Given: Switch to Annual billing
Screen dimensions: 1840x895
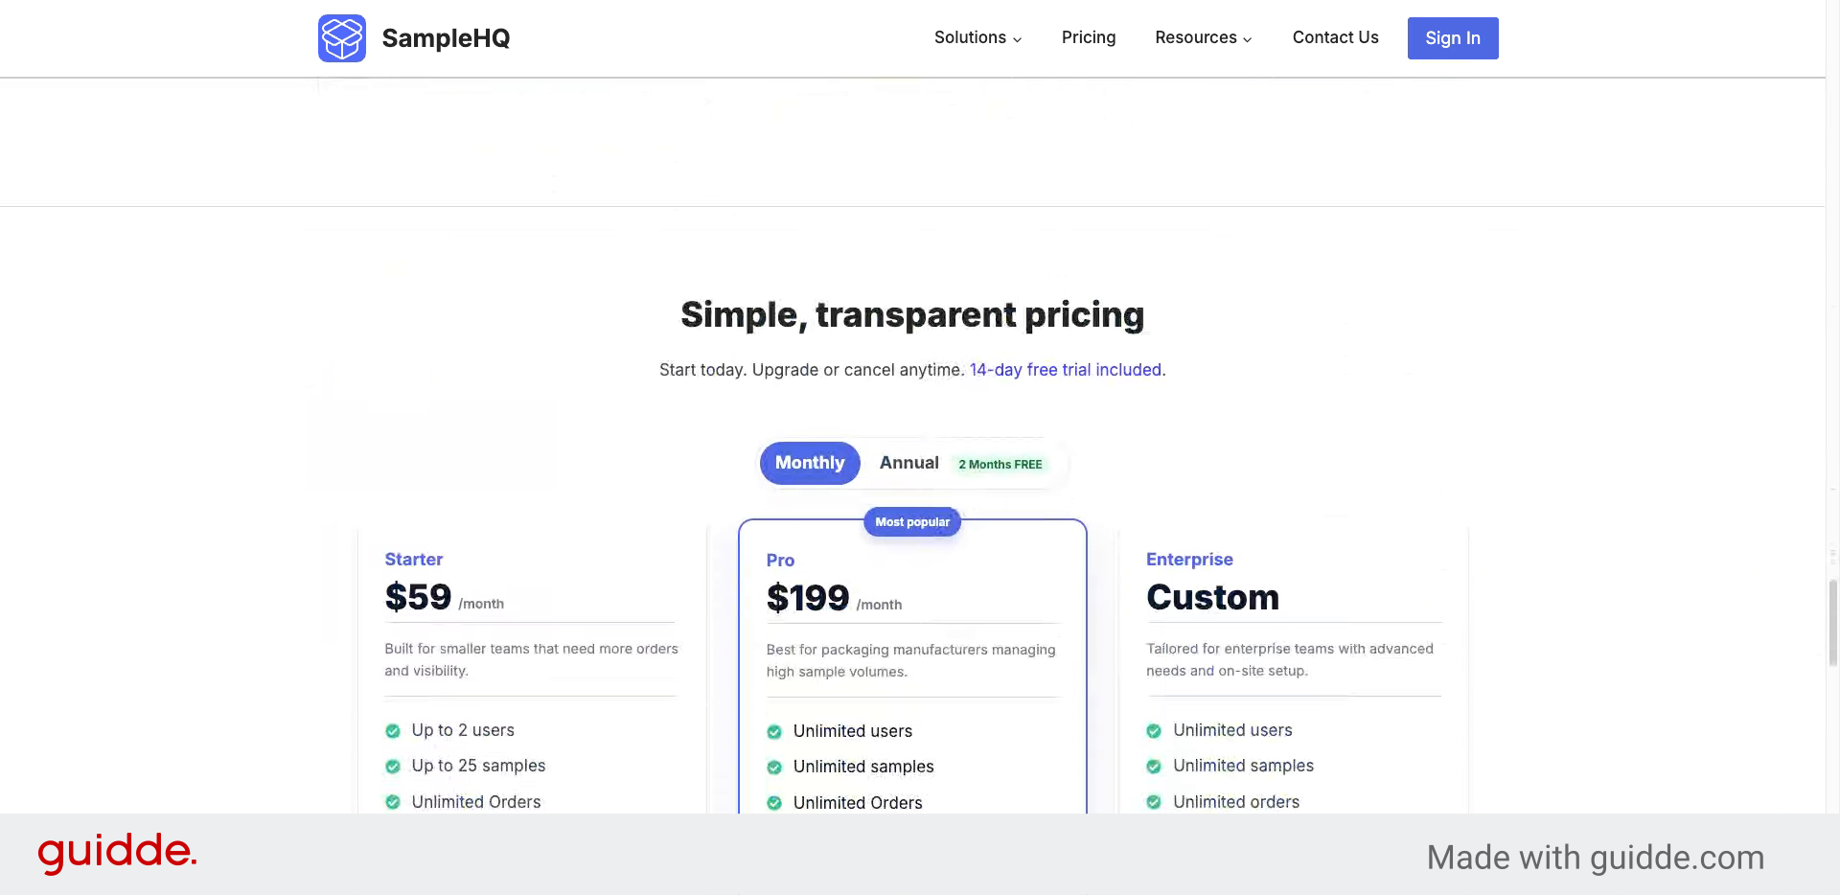Looking at the screenshot, I should [x=908, y=462].
